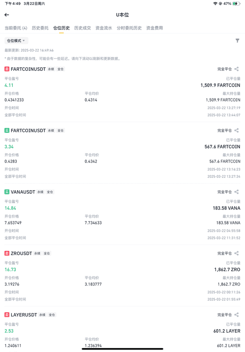The image size is (245, 352).
Task: Switch to the 当前委托 (4) tab
Action: [16, 28]
